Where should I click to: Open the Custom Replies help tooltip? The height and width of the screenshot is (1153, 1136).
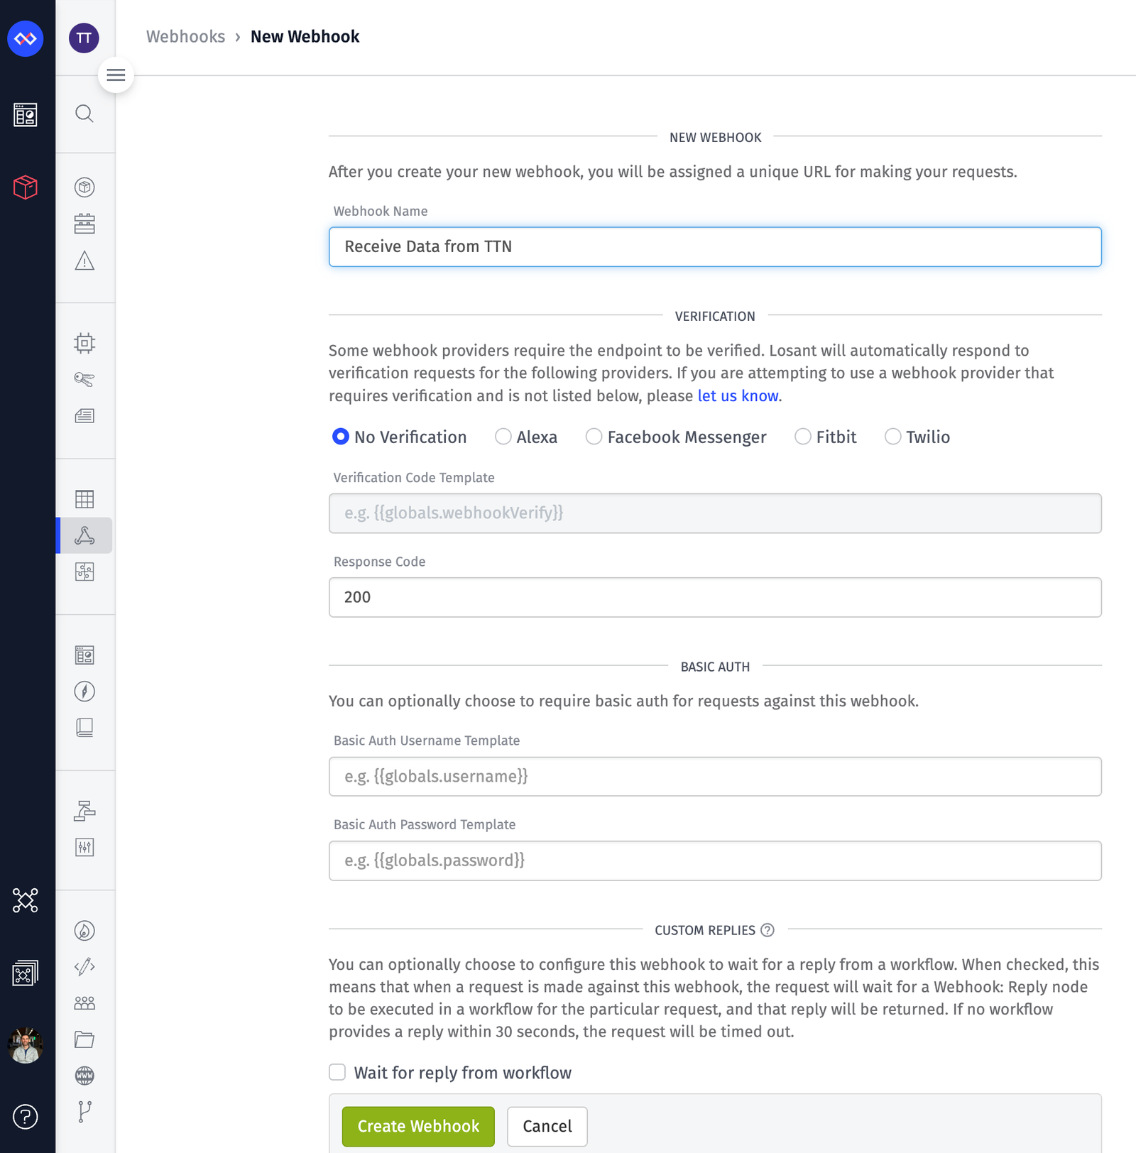pyautogui.click(x=768, y=930)
